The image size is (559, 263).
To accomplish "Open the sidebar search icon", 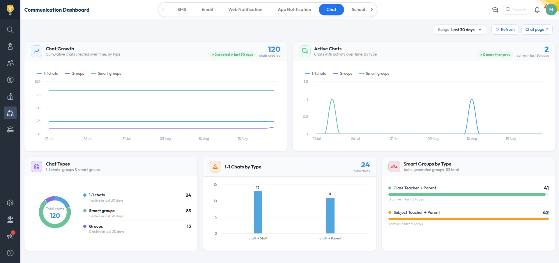I will pyautogui.click(x=10, y=30).
